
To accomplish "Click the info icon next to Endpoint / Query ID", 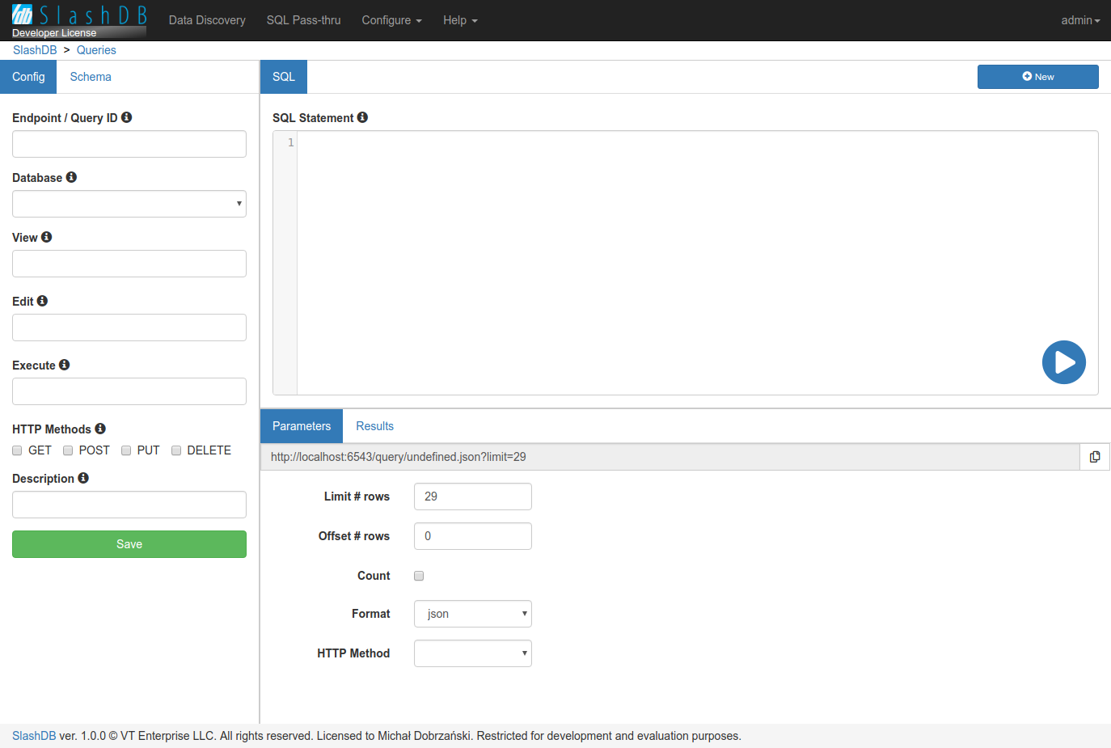I will click(126, 117).
